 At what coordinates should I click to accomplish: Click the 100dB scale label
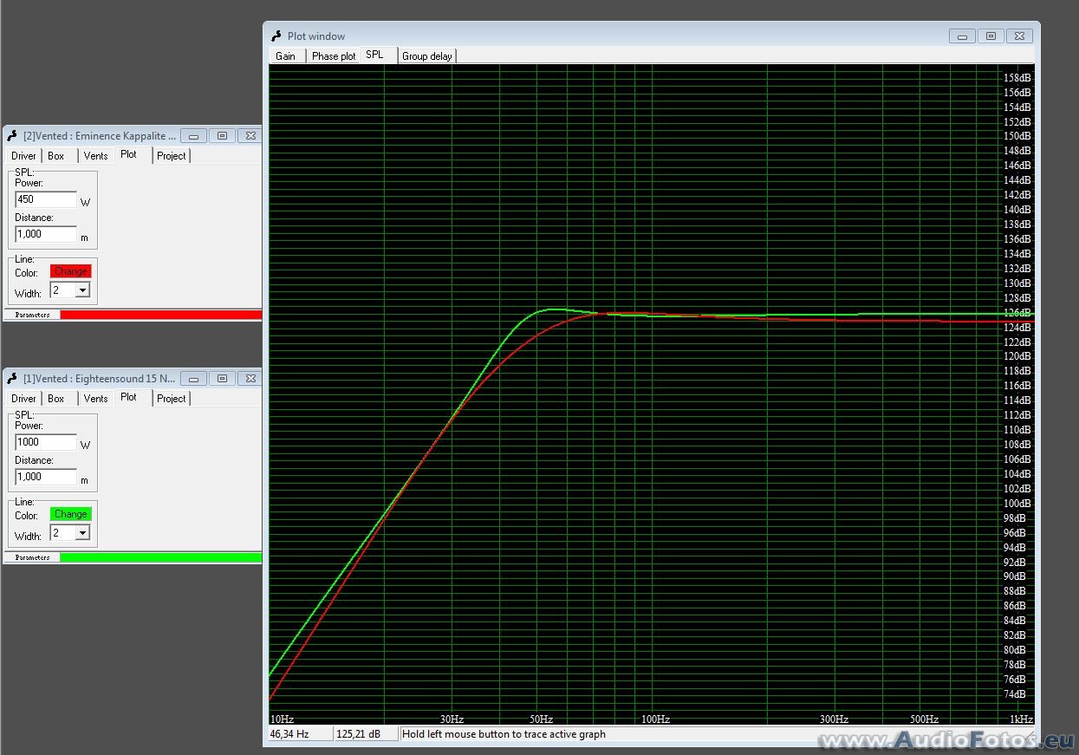point(1017,504)
